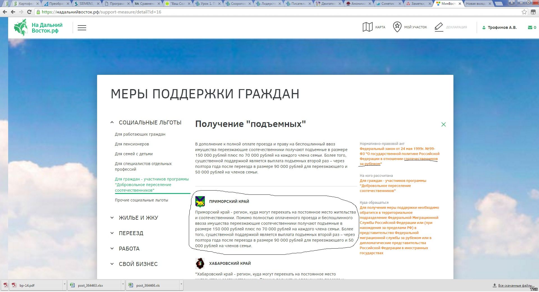
Task: Open bp-14.pdf download file
Action: pos(36,286)
